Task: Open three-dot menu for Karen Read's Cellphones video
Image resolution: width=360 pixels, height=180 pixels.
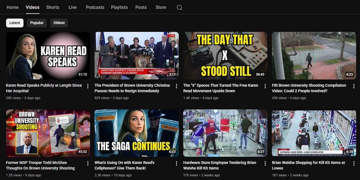Action: click(176, 163)
